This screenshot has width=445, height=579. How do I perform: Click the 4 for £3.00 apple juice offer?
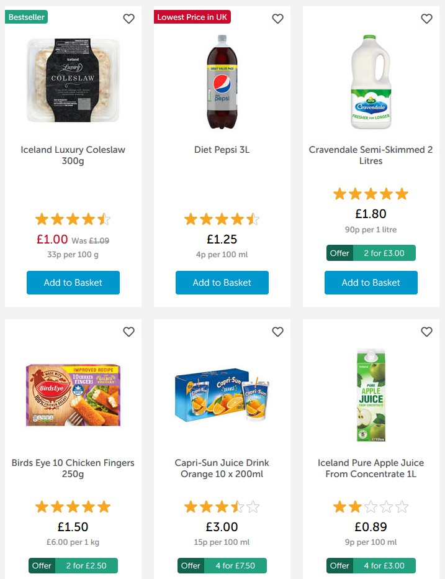tap(371, 565)
